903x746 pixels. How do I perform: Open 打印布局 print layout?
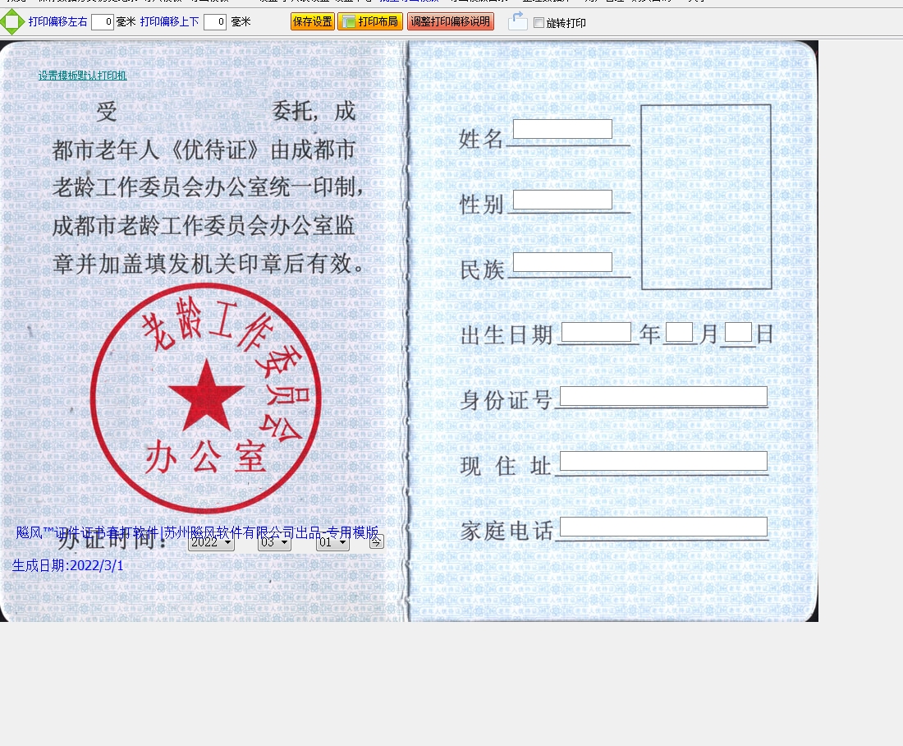pos(369,22)
